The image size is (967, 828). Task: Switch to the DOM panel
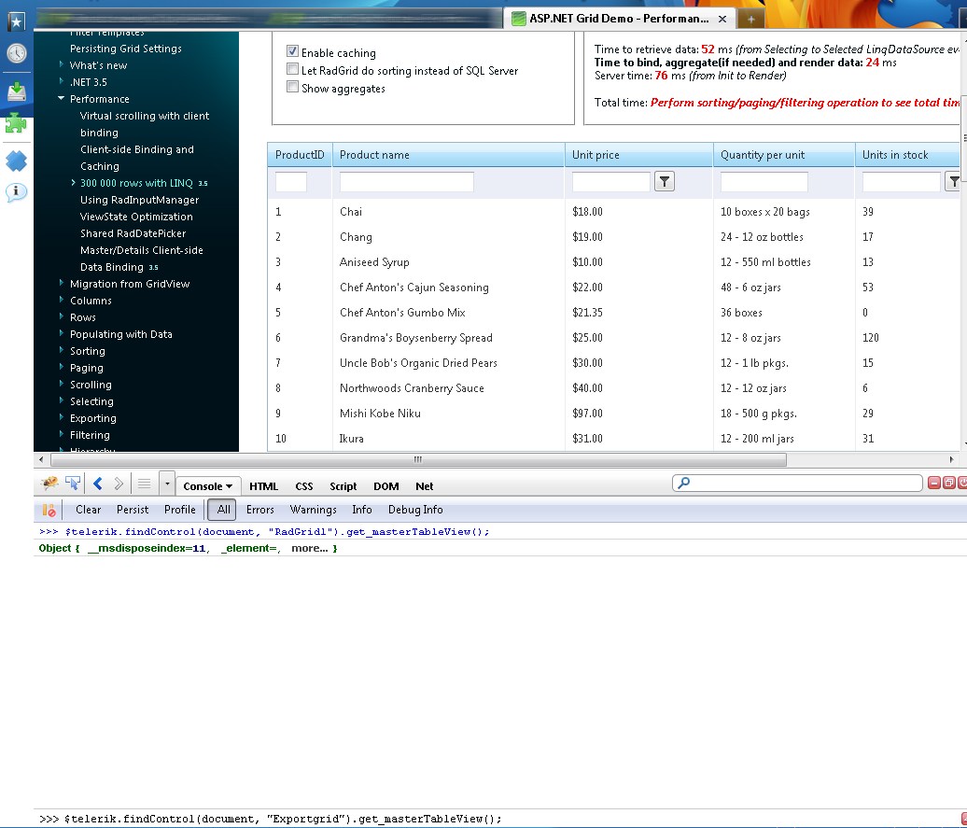(x=386, y=486)
